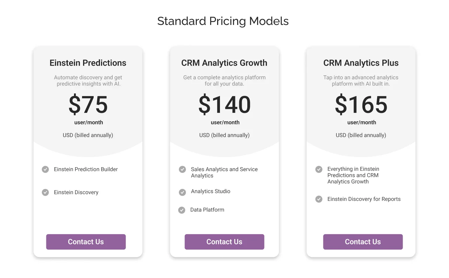
Task: Click the Contact Us button under CRM Analytics Plus
Action: [x=363, y=242]
